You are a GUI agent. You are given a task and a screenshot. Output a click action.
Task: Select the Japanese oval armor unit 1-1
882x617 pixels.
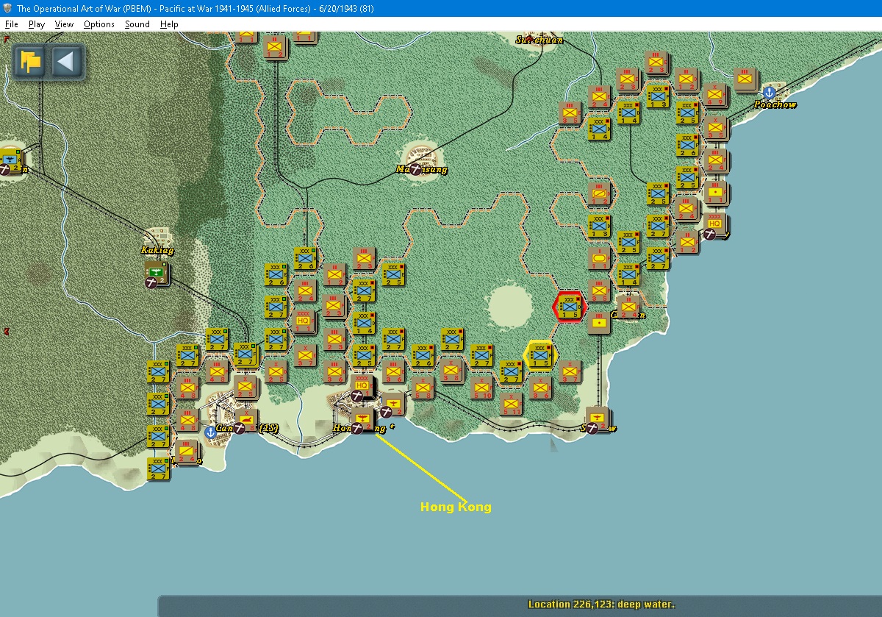(599, 257)
